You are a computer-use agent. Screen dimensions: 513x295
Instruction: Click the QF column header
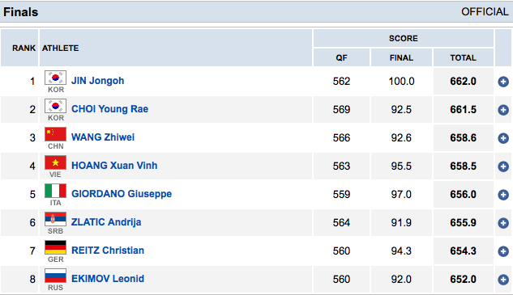(x=341, y=57)
